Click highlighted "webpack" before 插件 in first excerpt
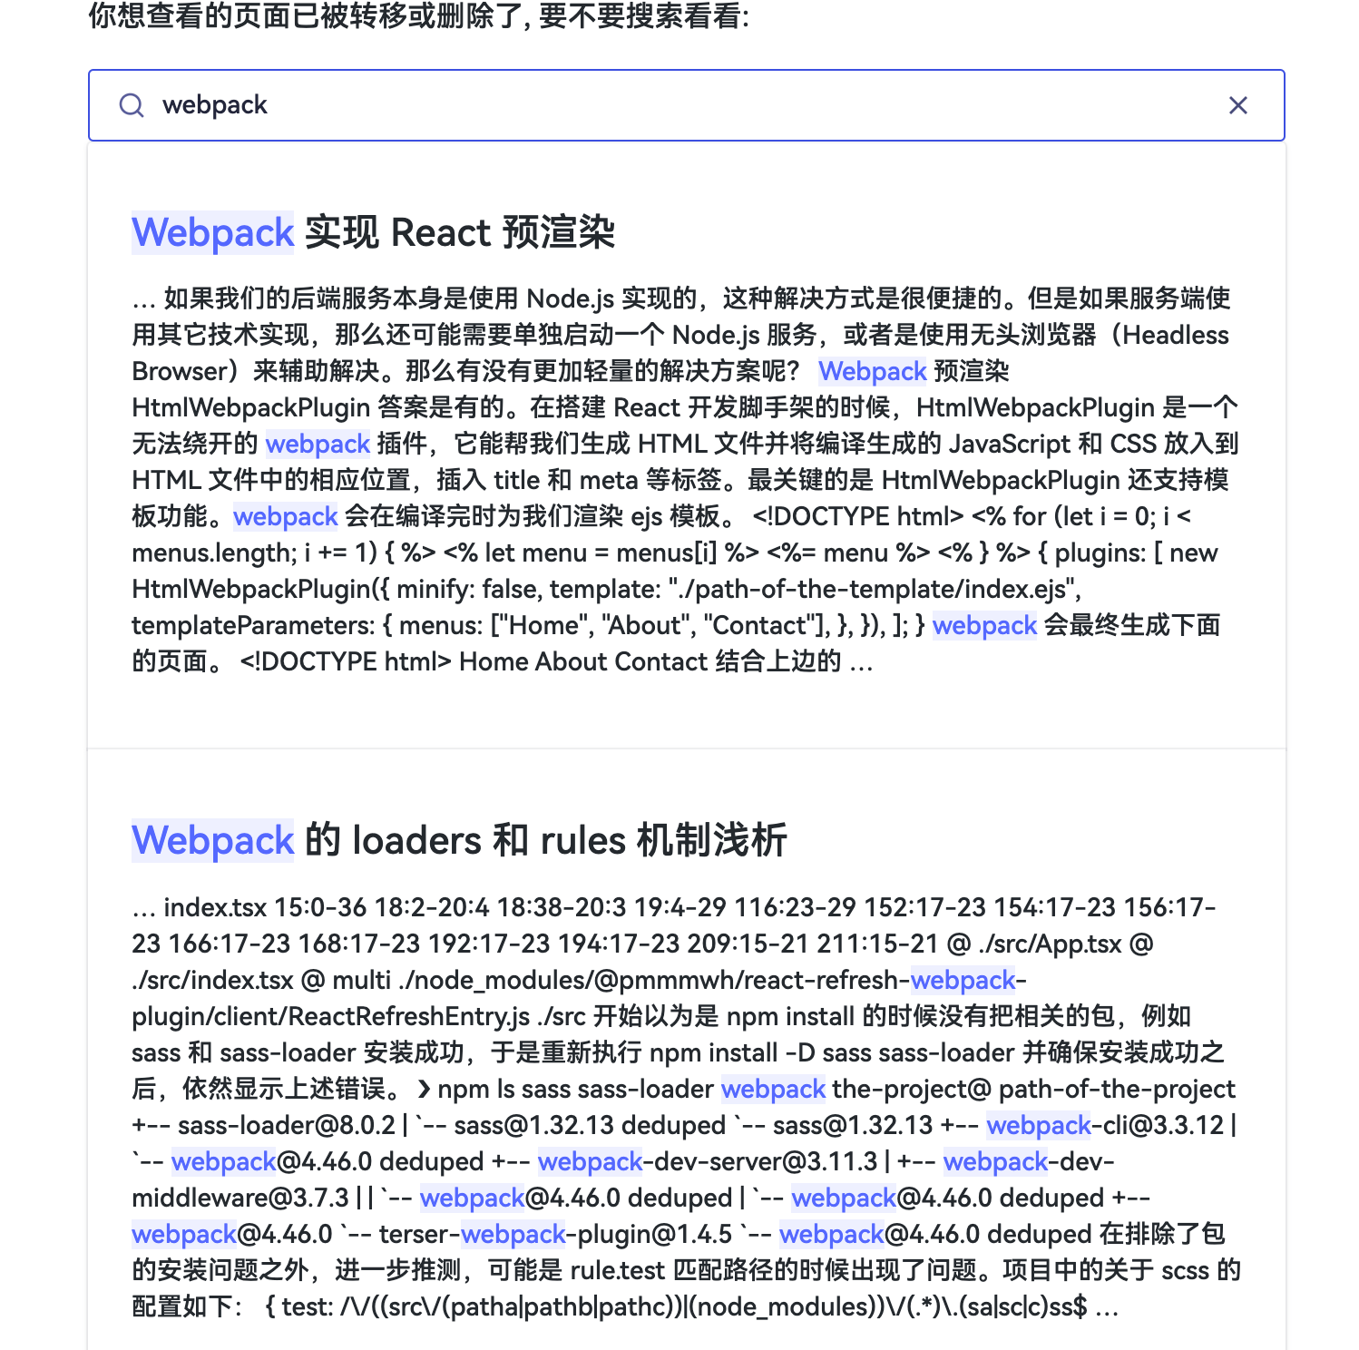This screenshot has height=1350, width=1359. (x=318, y=444)
